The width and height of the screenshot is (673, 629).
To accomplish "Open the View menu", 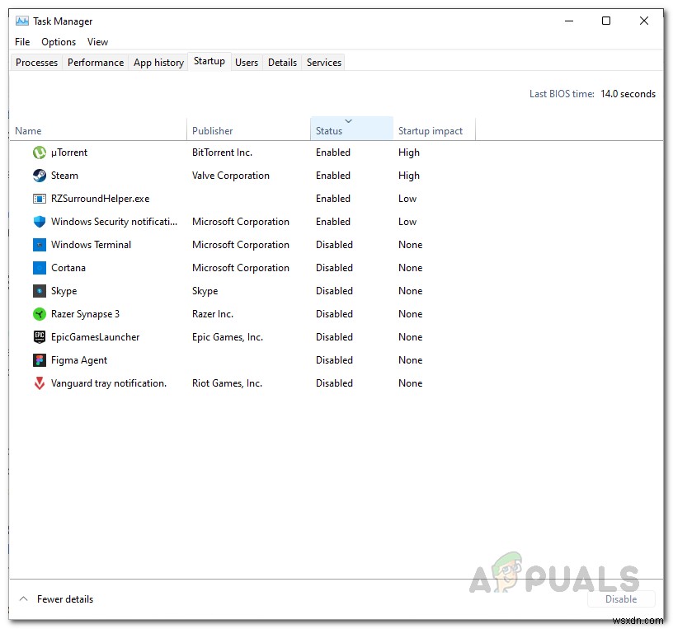I will [97, 41].
